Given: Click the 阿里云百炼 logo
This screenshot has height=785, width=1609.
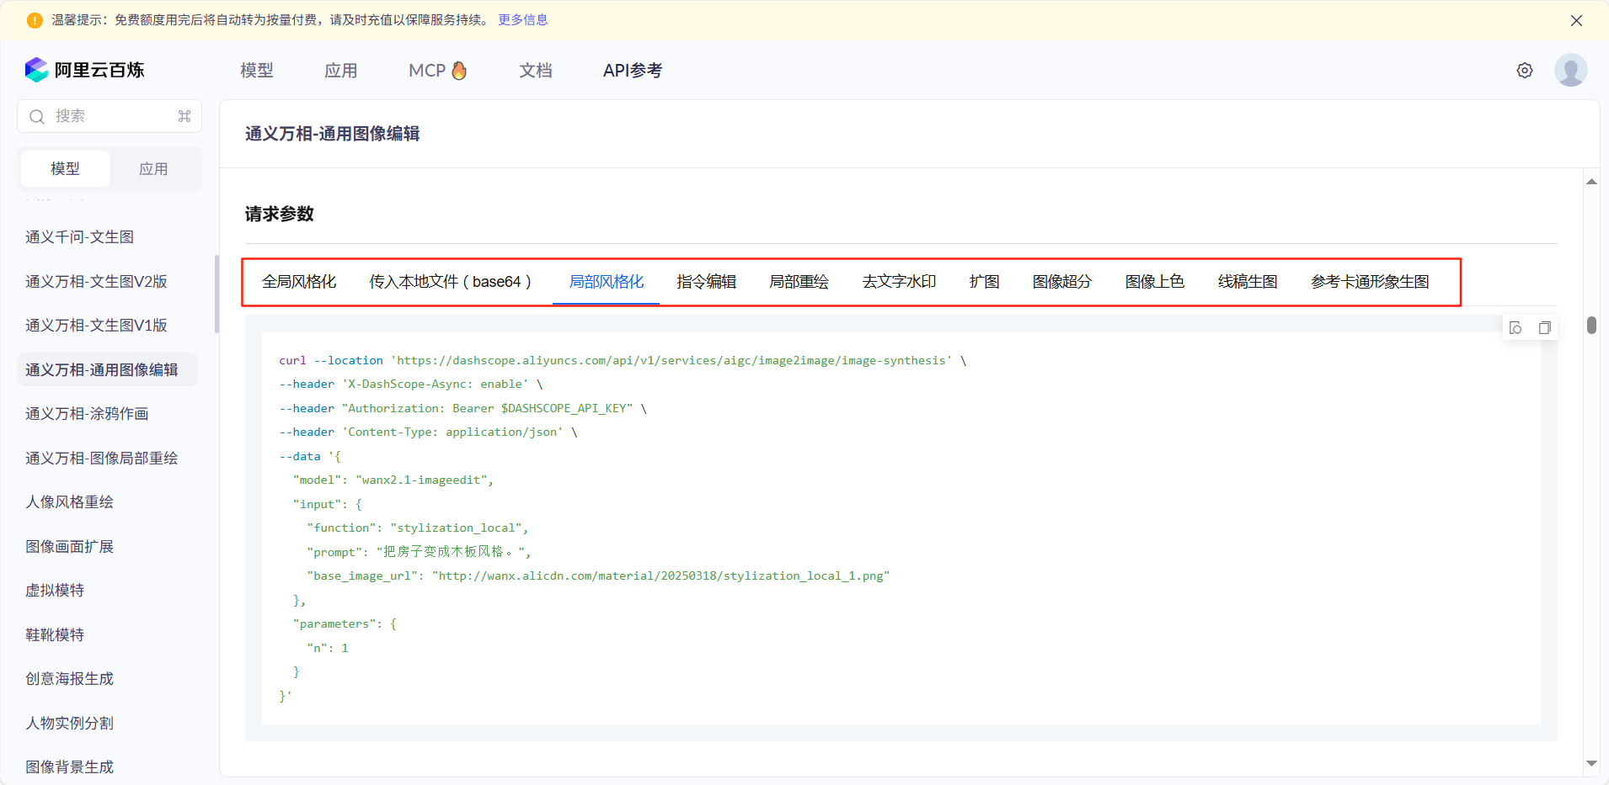Looking at the screenshot, I should click(84, 70).
